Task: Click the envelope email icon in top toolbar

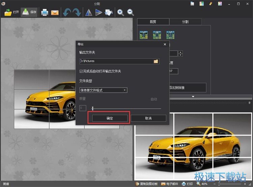Action: click(55, 12)
